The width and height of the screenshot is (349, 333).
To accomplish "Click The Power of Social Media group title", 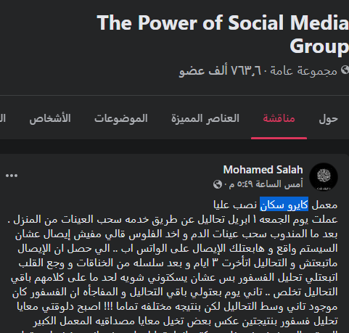I will click(x=223, y=23).
